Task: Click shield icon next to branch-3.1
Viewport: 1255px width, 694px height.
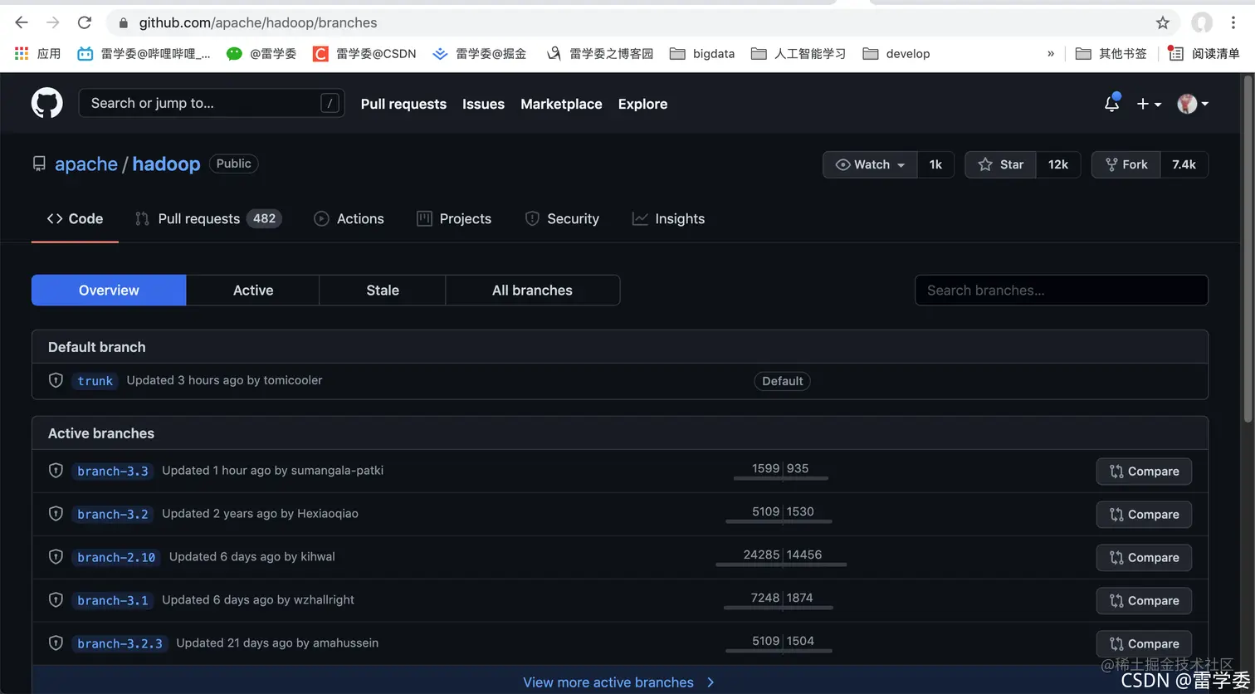Action: (56, 600)
